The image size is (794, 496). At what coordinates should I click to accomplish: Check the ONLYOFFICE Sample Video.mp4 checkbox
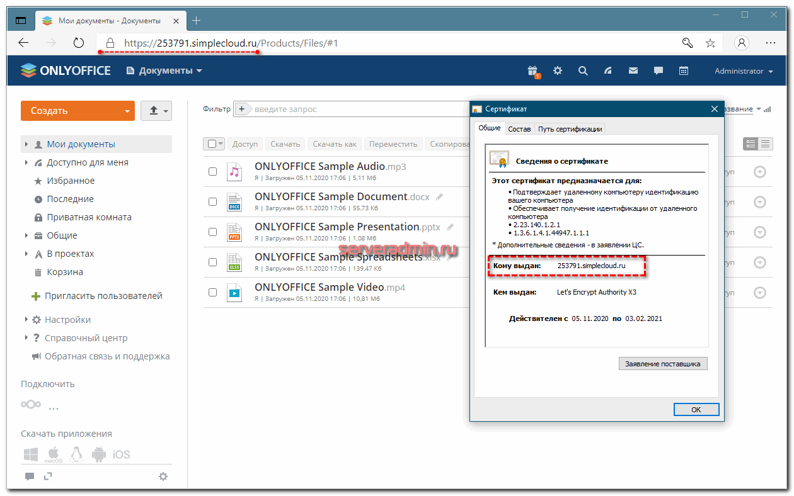213,293
